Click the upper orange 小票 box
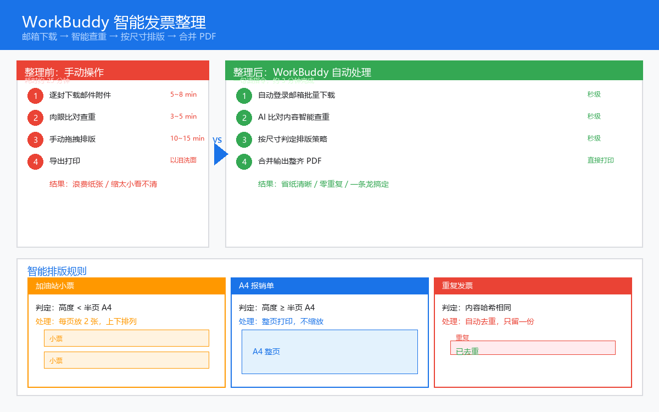Image resolution: width=659 pixels, height=412 pixels. 126,338
